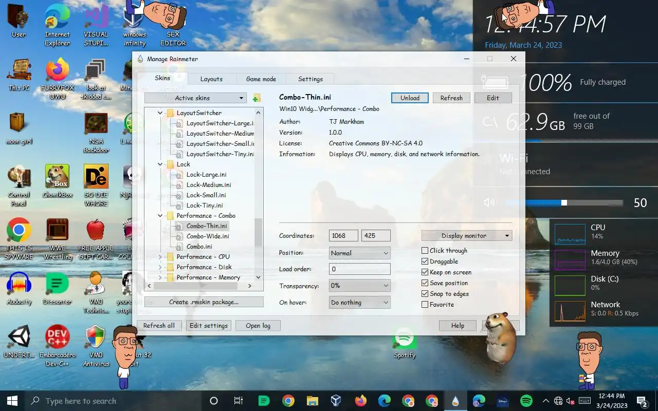Select the Skins tab

click(x=162, y=78)
